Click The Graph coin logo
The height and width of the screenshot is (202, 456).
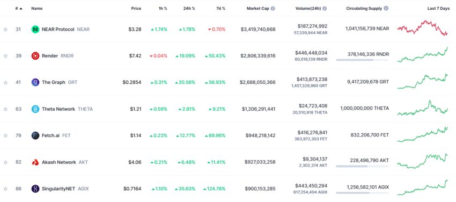[35, 82]
